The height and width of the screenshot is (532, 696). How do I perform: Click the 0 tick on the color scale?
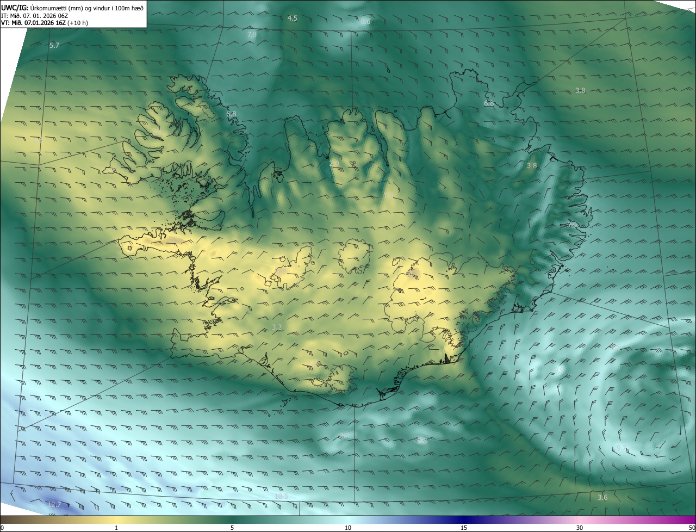[2, 528]
